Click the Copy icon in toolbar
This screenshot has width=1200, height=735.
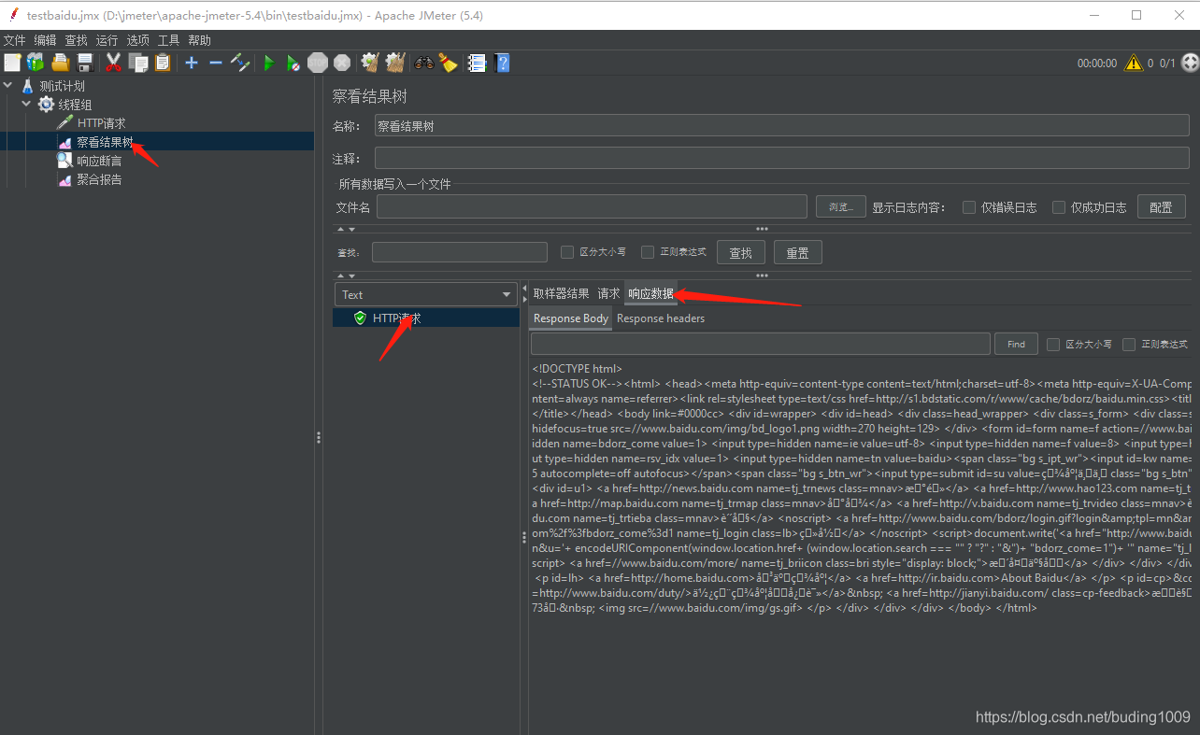click(x=138, y=63)
